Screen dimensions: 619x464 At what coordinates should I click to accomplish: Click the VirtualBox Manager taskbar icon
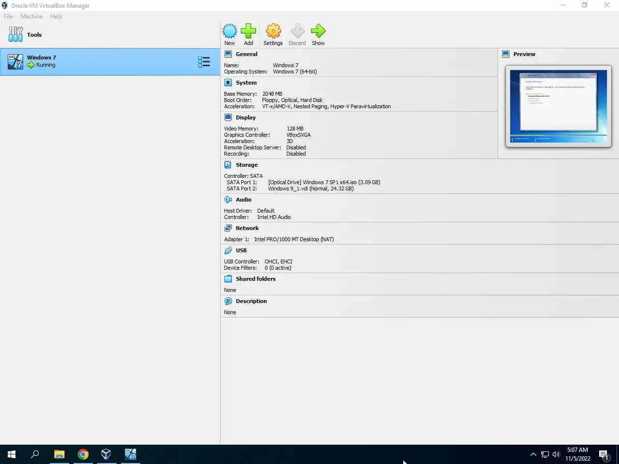[106, 454]
